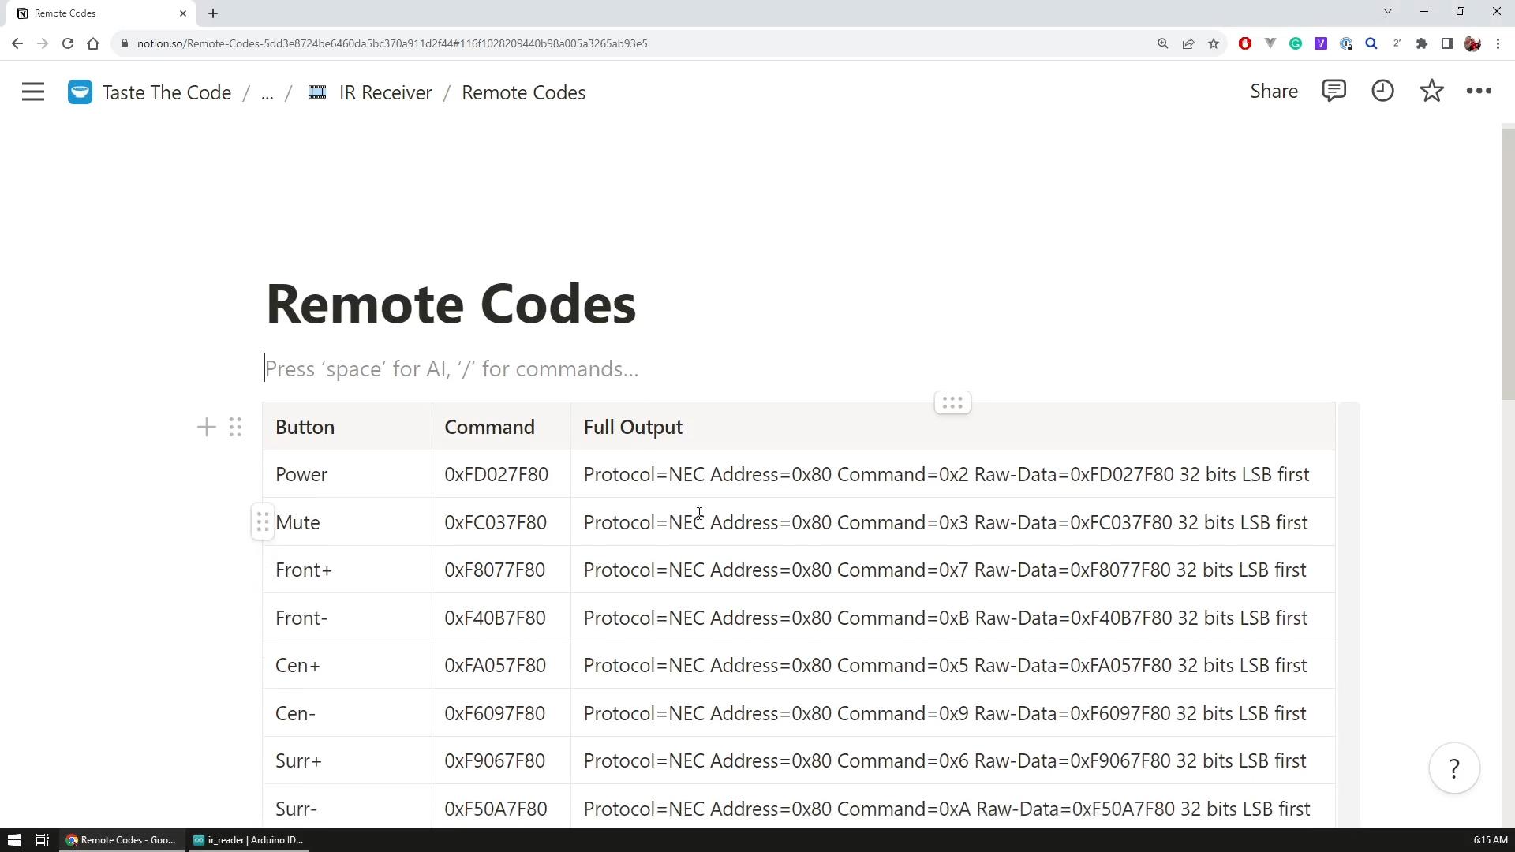Open the page options ellipsis menu

(1479, 91)
